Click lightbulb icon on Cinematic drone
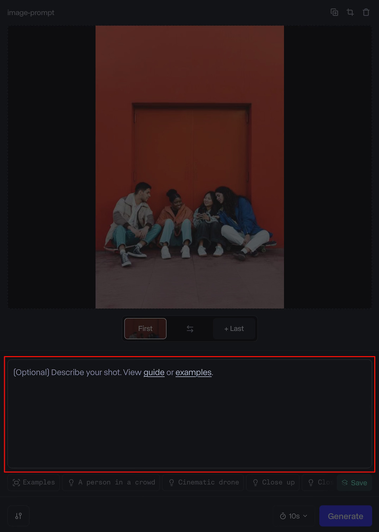Viewport: 379px width, 532px height. (x=171, y=483)
